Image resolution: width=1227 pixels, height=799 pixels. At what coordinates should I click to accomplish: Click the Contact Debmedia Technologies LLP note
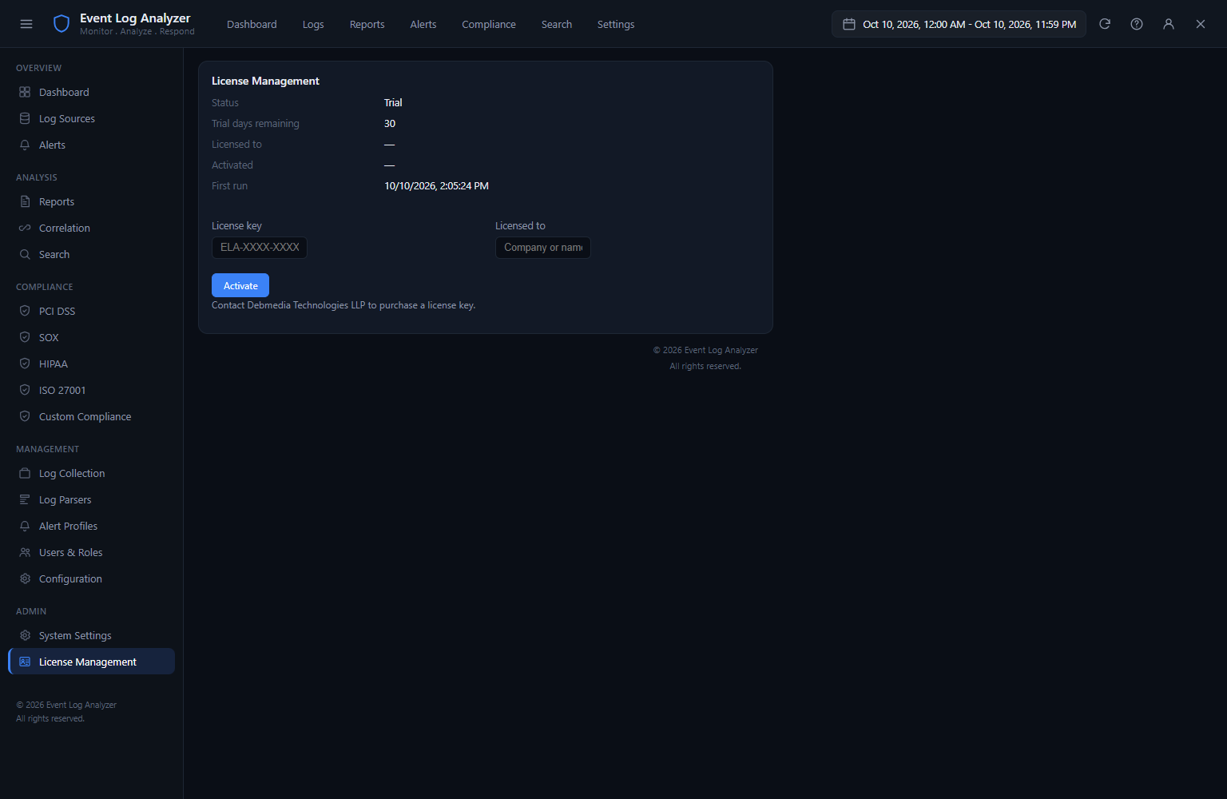pos(343,305)
